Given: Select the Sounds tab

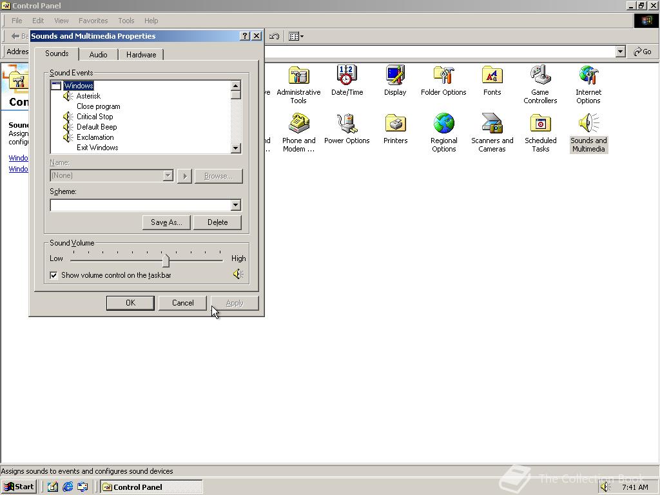Looking at the screenshot, I should [57, 53].
